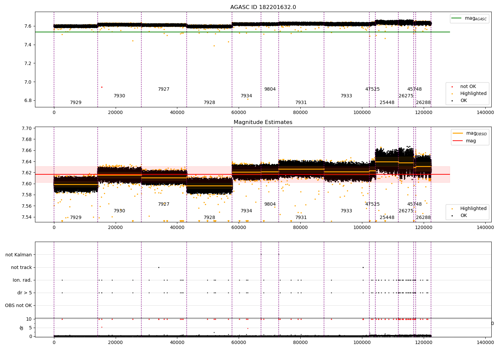Click y-axis tick 7.68 in Magnitude Estimates plot
The width and height of the screenshot is (500, 350).
(27, 139)
